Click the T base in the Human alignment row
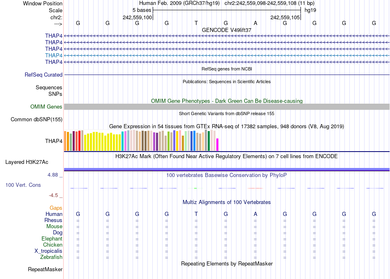This screenshot has width=390, height=279. (196, 214)
